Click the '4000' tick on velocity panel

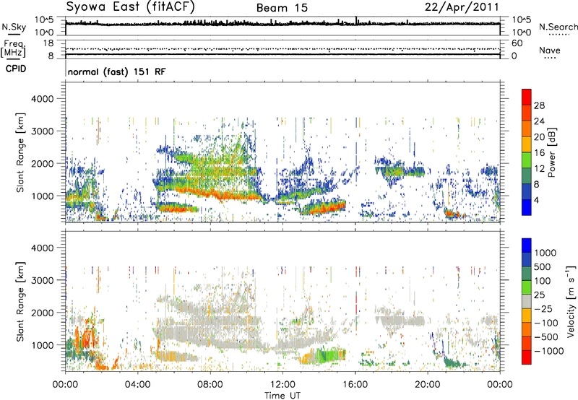(x=43, y=248)
